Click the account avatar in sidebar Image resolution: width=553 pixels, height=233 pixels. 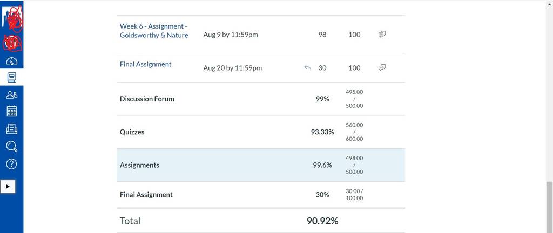click(12, 42)
